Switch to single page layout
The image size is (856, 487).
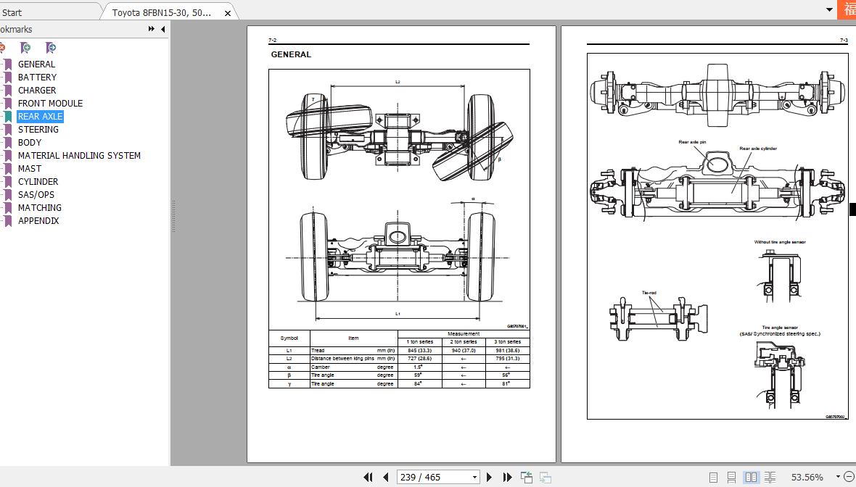pos(713,477)
